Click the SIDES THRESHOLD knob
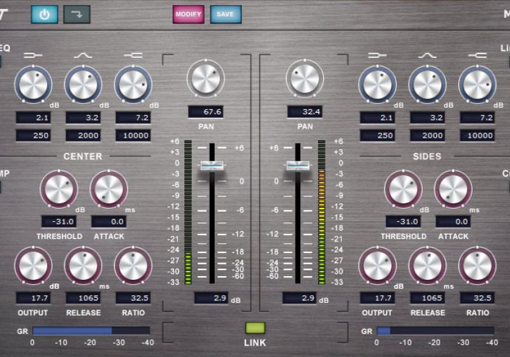This screenshot has width=510, height=357. [403, 189]
